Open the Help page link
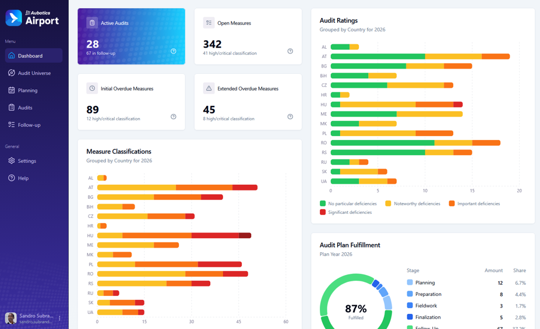Image resolution: width=540 pixels, height=329 pixels. (x=34, y=178)
